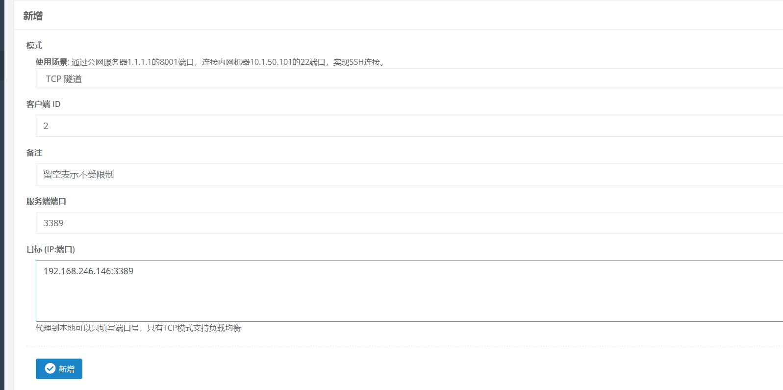Screen dimensions: 783x390
Task: Click the 服务端端口 field showing 3389
Action: tap(409, 223)
